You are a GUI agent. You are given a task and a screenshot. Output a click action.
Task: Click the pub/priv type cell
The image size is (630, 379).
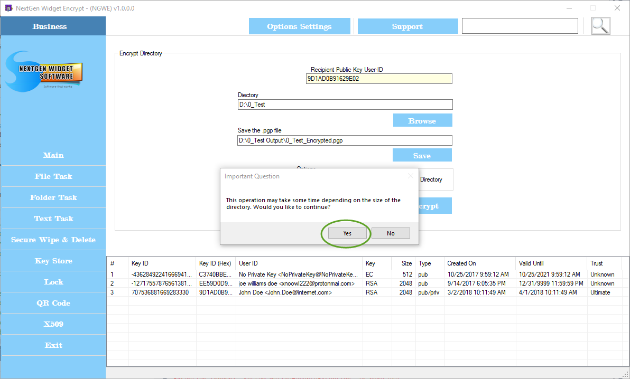point(429,292)
